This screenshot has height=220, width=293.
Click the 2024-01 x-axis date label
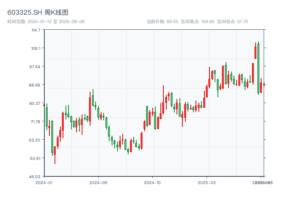44,183
